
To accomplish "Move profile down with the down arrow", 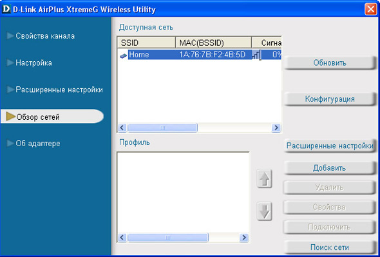I will coord(264,211).
